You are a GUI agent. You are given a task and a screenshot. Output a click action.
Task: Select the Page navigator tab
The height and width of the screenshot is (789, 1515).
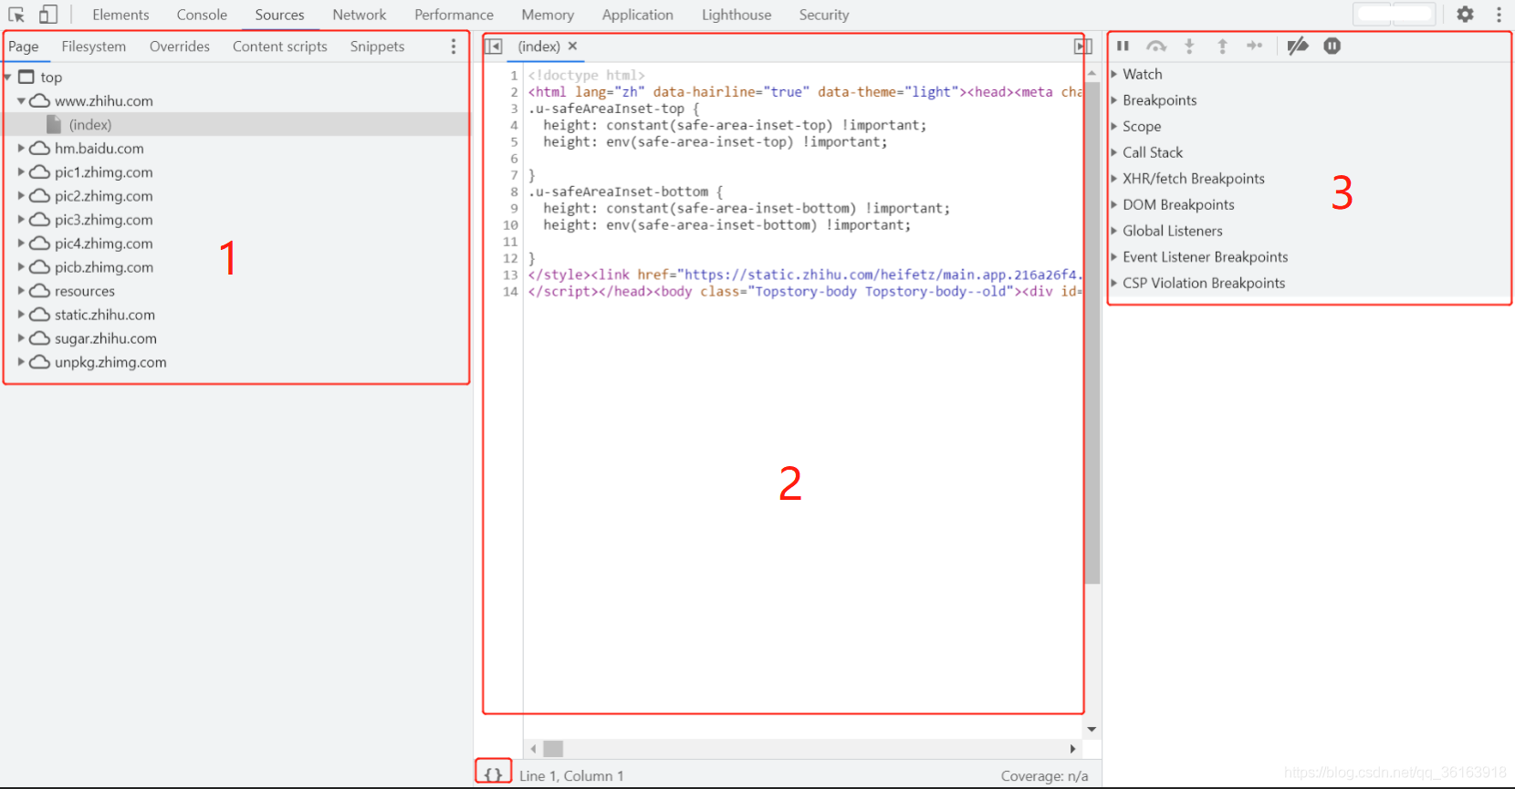pos(24,47)
